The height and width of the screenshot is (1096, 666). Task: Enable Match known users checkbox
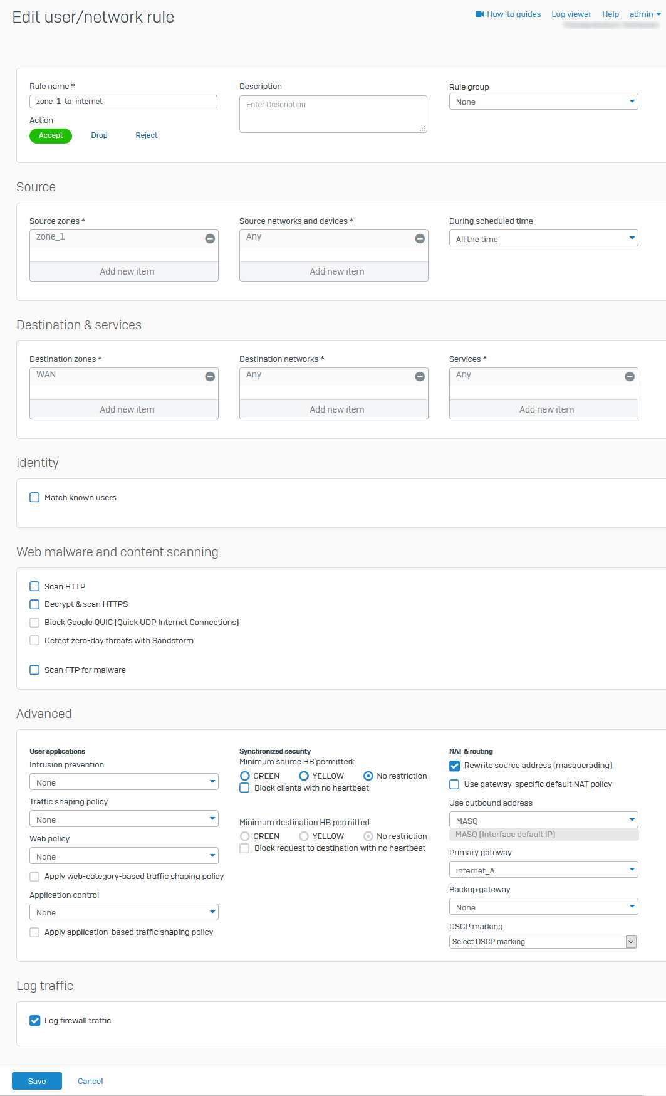click(x=34, y=497)
